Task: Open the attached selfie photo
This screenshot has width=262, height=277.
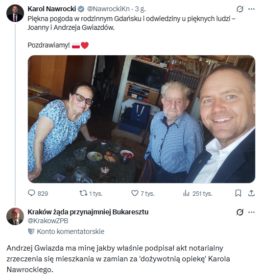Action: pos(142,119)
